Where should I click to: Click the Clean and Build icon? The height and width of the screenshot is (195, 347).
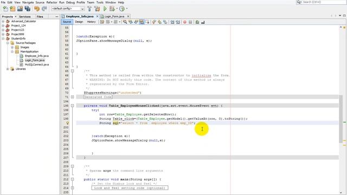coord(97,9)
